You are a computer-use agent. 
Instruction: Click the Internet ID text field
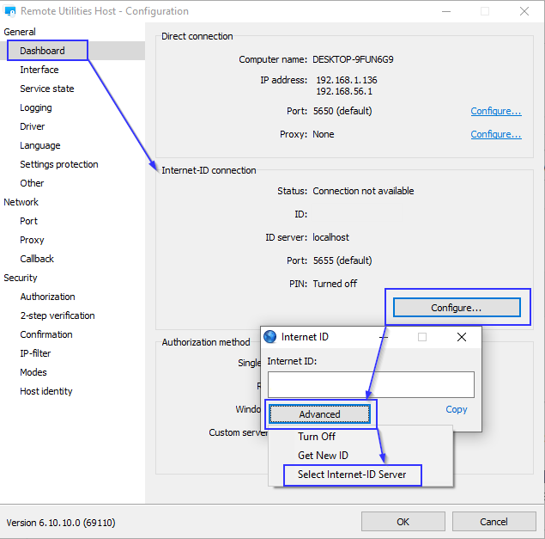pyautogui.click(x=371, y=384)
